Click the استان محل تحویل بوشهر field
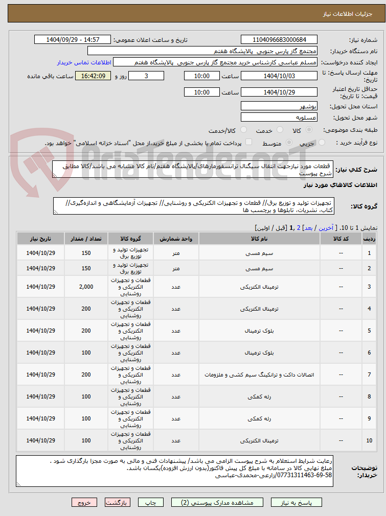This screenshot has height=516, width=386. click(x=279, y=106)
